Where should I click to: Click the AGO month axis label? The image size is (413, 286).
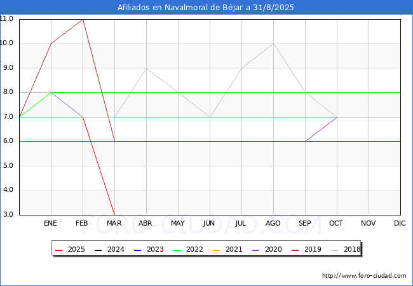[273, 223]
